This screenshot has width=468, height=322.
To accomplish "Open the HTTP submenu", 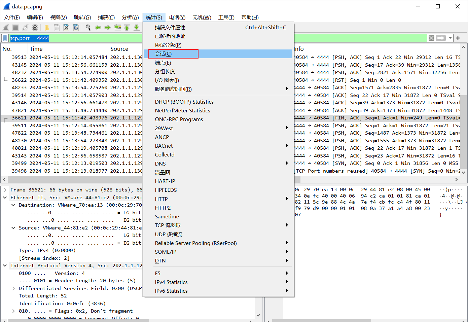I will [218, 199].
